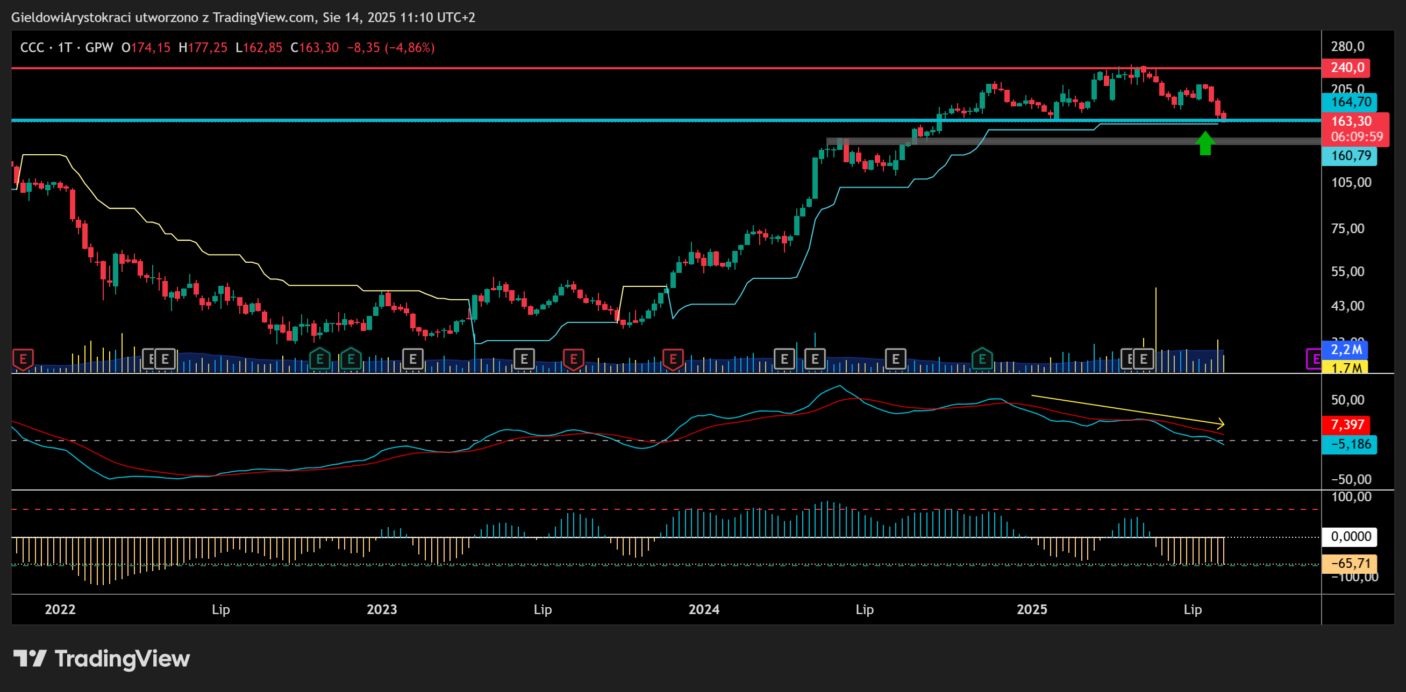Screen dimensions: 1406x692
Task: Select the 55,00 price scale value
Action: (x=1347, y=271)
